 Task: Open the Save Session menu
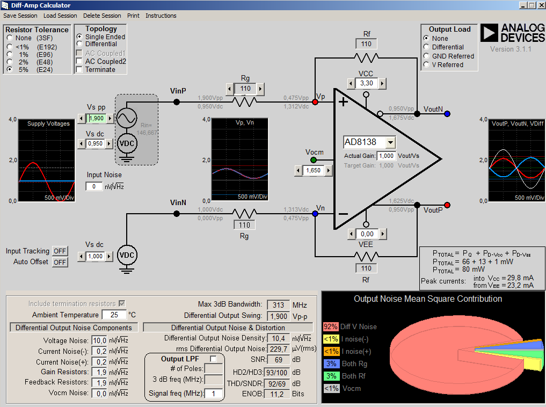20,16
